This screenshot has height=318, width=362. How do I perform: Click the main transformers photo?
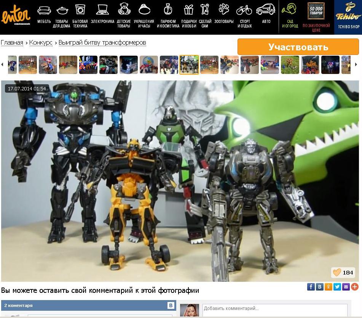point(180,181)
